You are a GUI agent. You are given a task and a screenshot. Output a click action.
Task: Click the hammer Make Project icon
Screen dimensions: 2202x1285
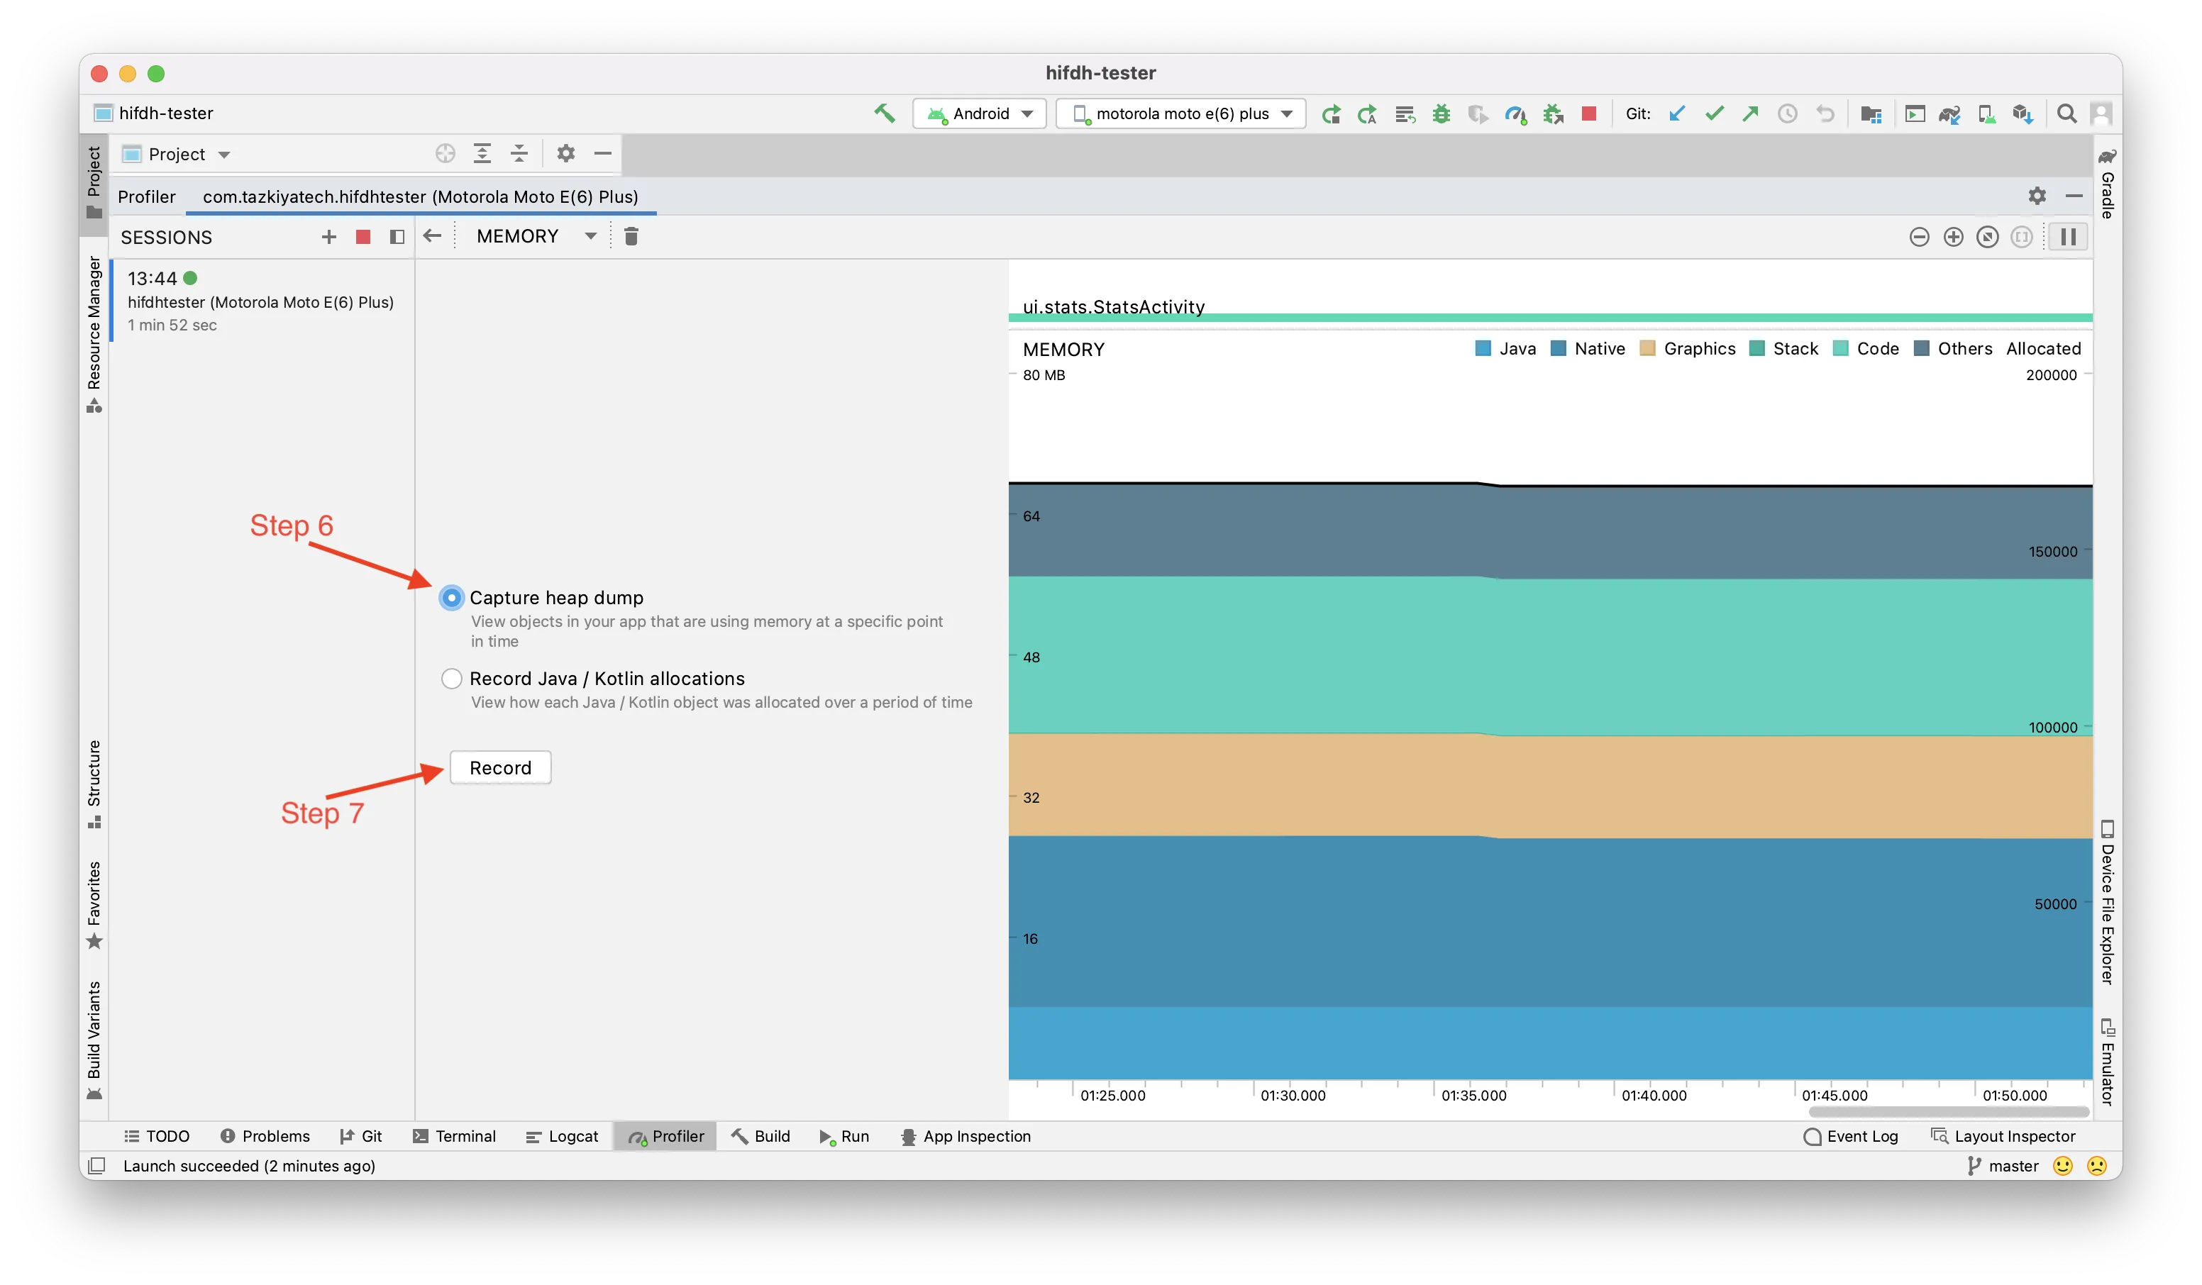885,113
